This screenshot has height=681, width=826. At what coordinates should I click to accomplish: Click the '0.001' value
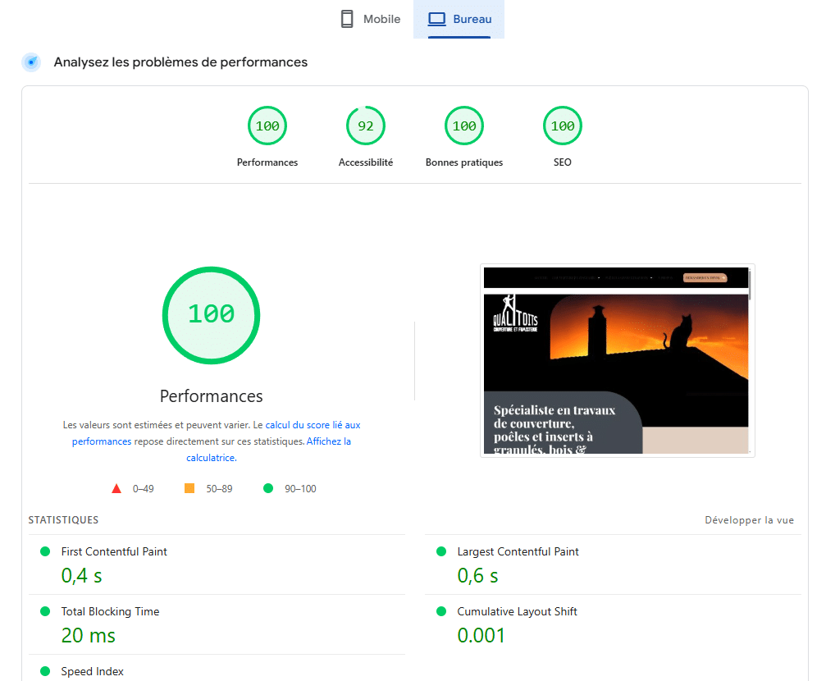[x=481, y=636]
